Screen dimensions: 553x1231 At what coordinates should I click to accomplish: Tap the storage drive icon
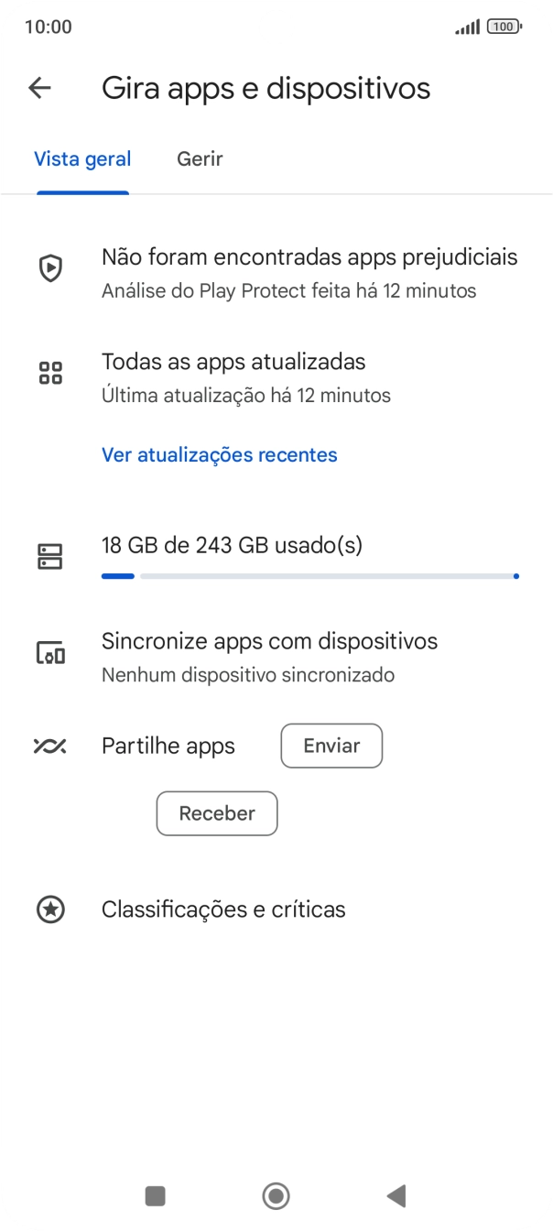click(x=50, y=556)
